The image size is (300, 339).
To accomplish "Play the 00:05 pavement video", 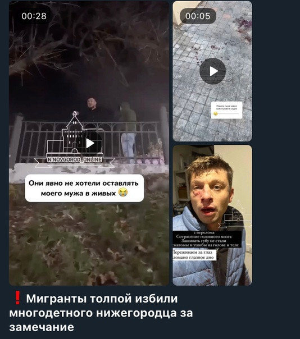I will (212, 71).
